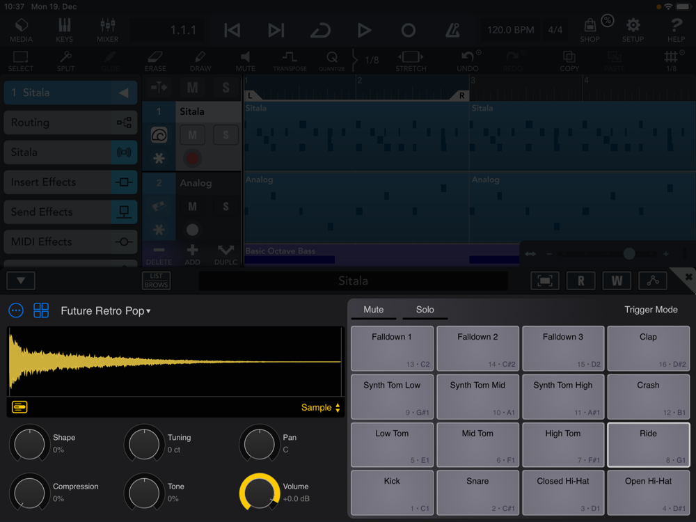The image size is (696, 522).
Task: Collapse the instrument panel with down arrow
Action: click(x=21, y=280)
